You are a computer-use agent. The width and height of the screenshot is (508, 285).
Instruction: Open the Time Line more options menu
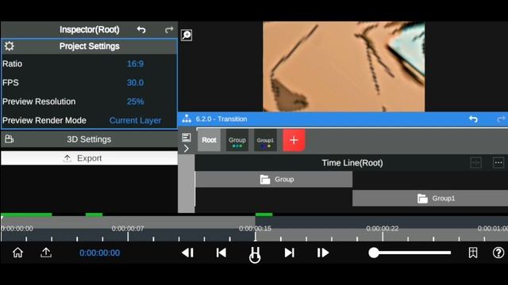pos(498,162)
